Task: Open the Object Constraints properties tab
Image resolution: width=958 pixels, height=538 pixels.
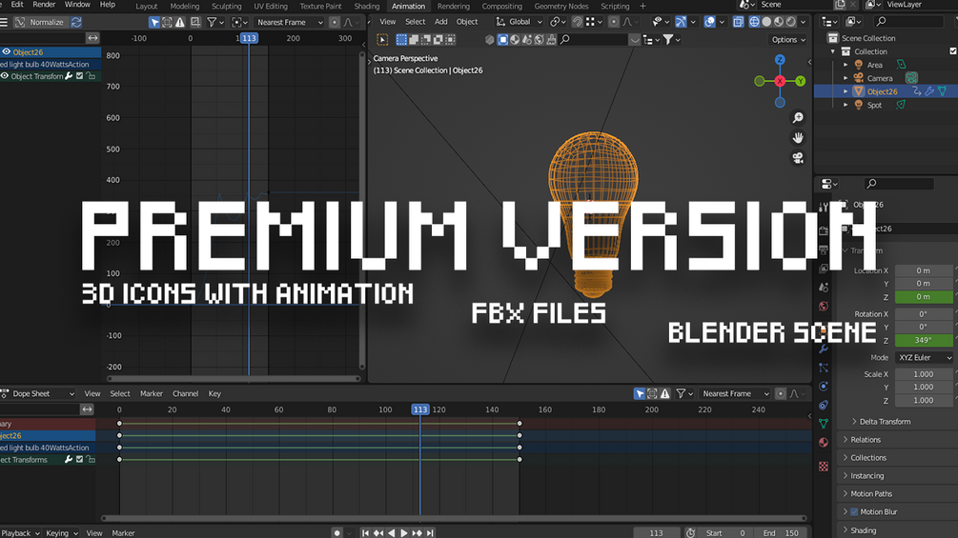Action: [824, 405]
